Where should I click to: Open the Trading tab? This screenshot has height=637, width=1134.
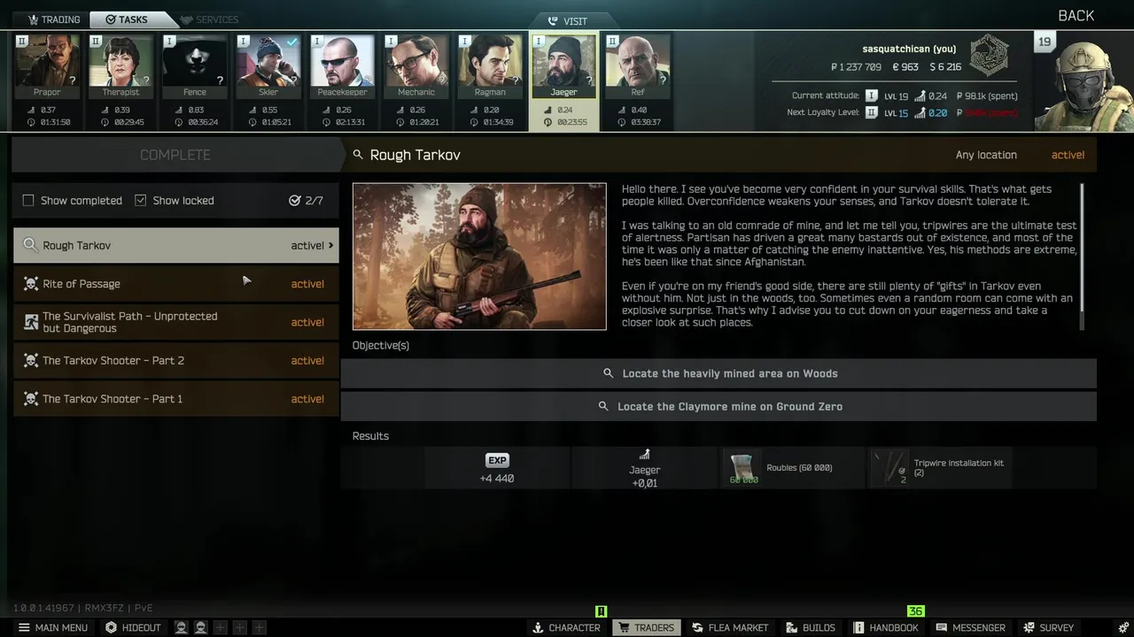pyautogui.click(x=53, y=19)
